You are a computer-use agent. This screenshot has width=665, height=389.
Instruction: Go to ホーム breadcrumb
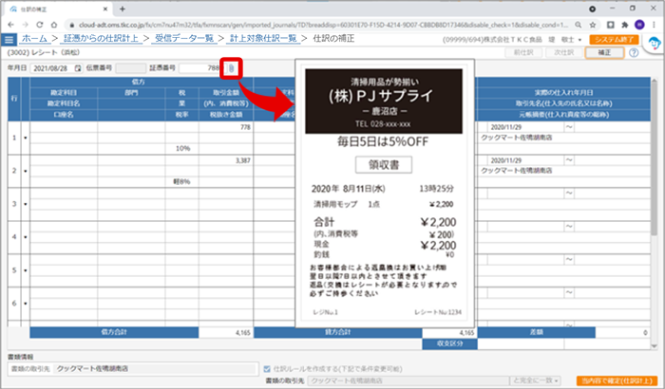(x=34, y=39)
